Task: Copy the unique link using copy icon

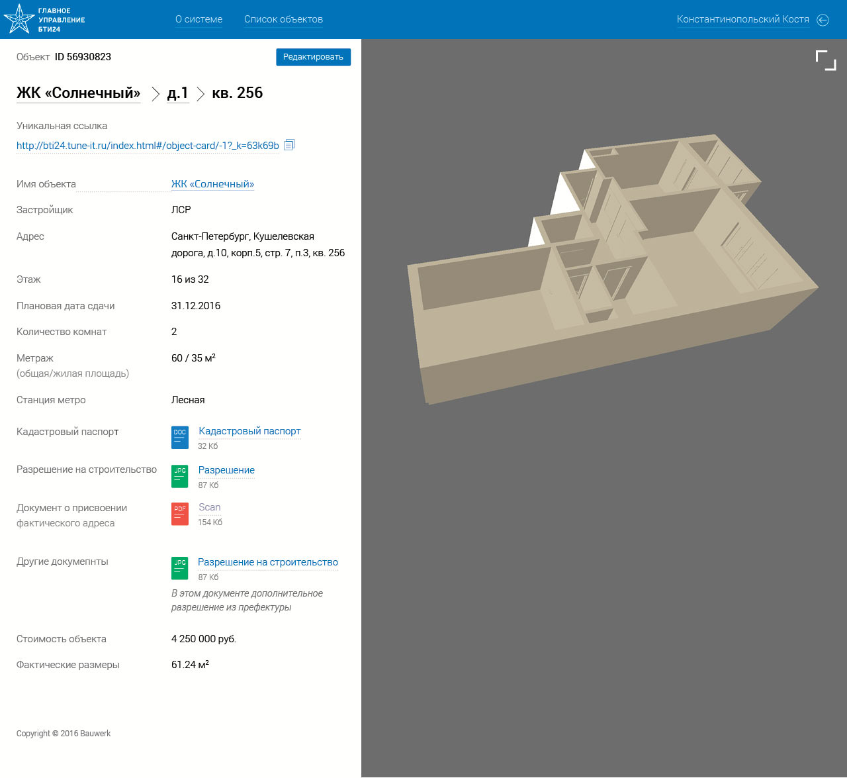Action: [x=289, y=145]
